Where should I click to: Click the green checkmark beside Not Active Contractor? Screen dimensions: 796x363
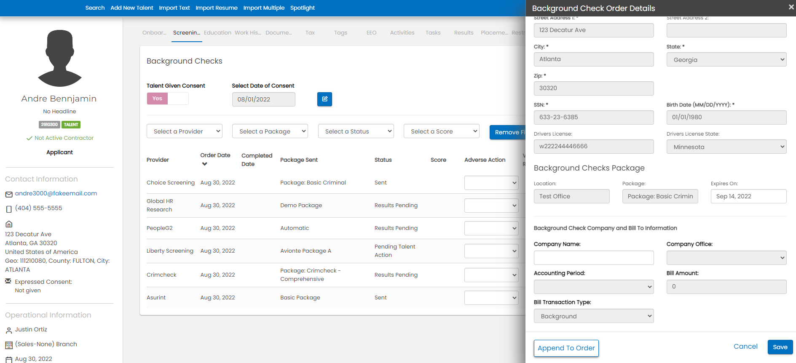coord(29,138)
